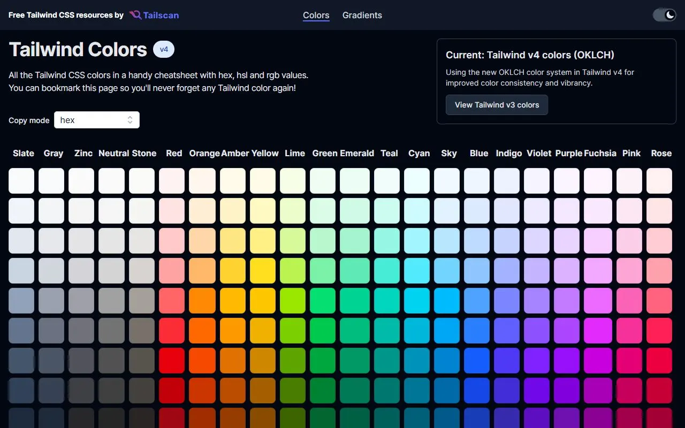Click the Neutral column header
Image resolution: width=685 pixels, height=428 pixels.
click(113, 153)
